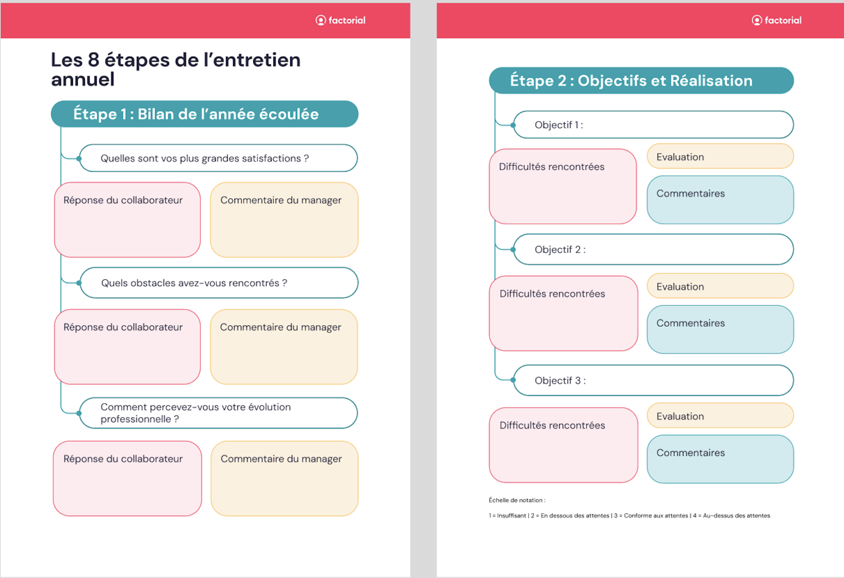
Task: Select the user icon in the right page header
Action: [757, 20]
